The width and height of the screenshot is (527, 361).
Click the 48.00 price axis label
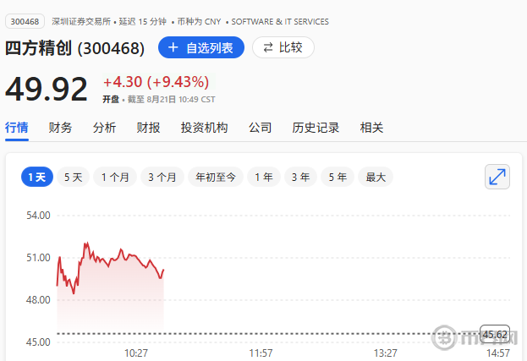click(x=38, y=299)
